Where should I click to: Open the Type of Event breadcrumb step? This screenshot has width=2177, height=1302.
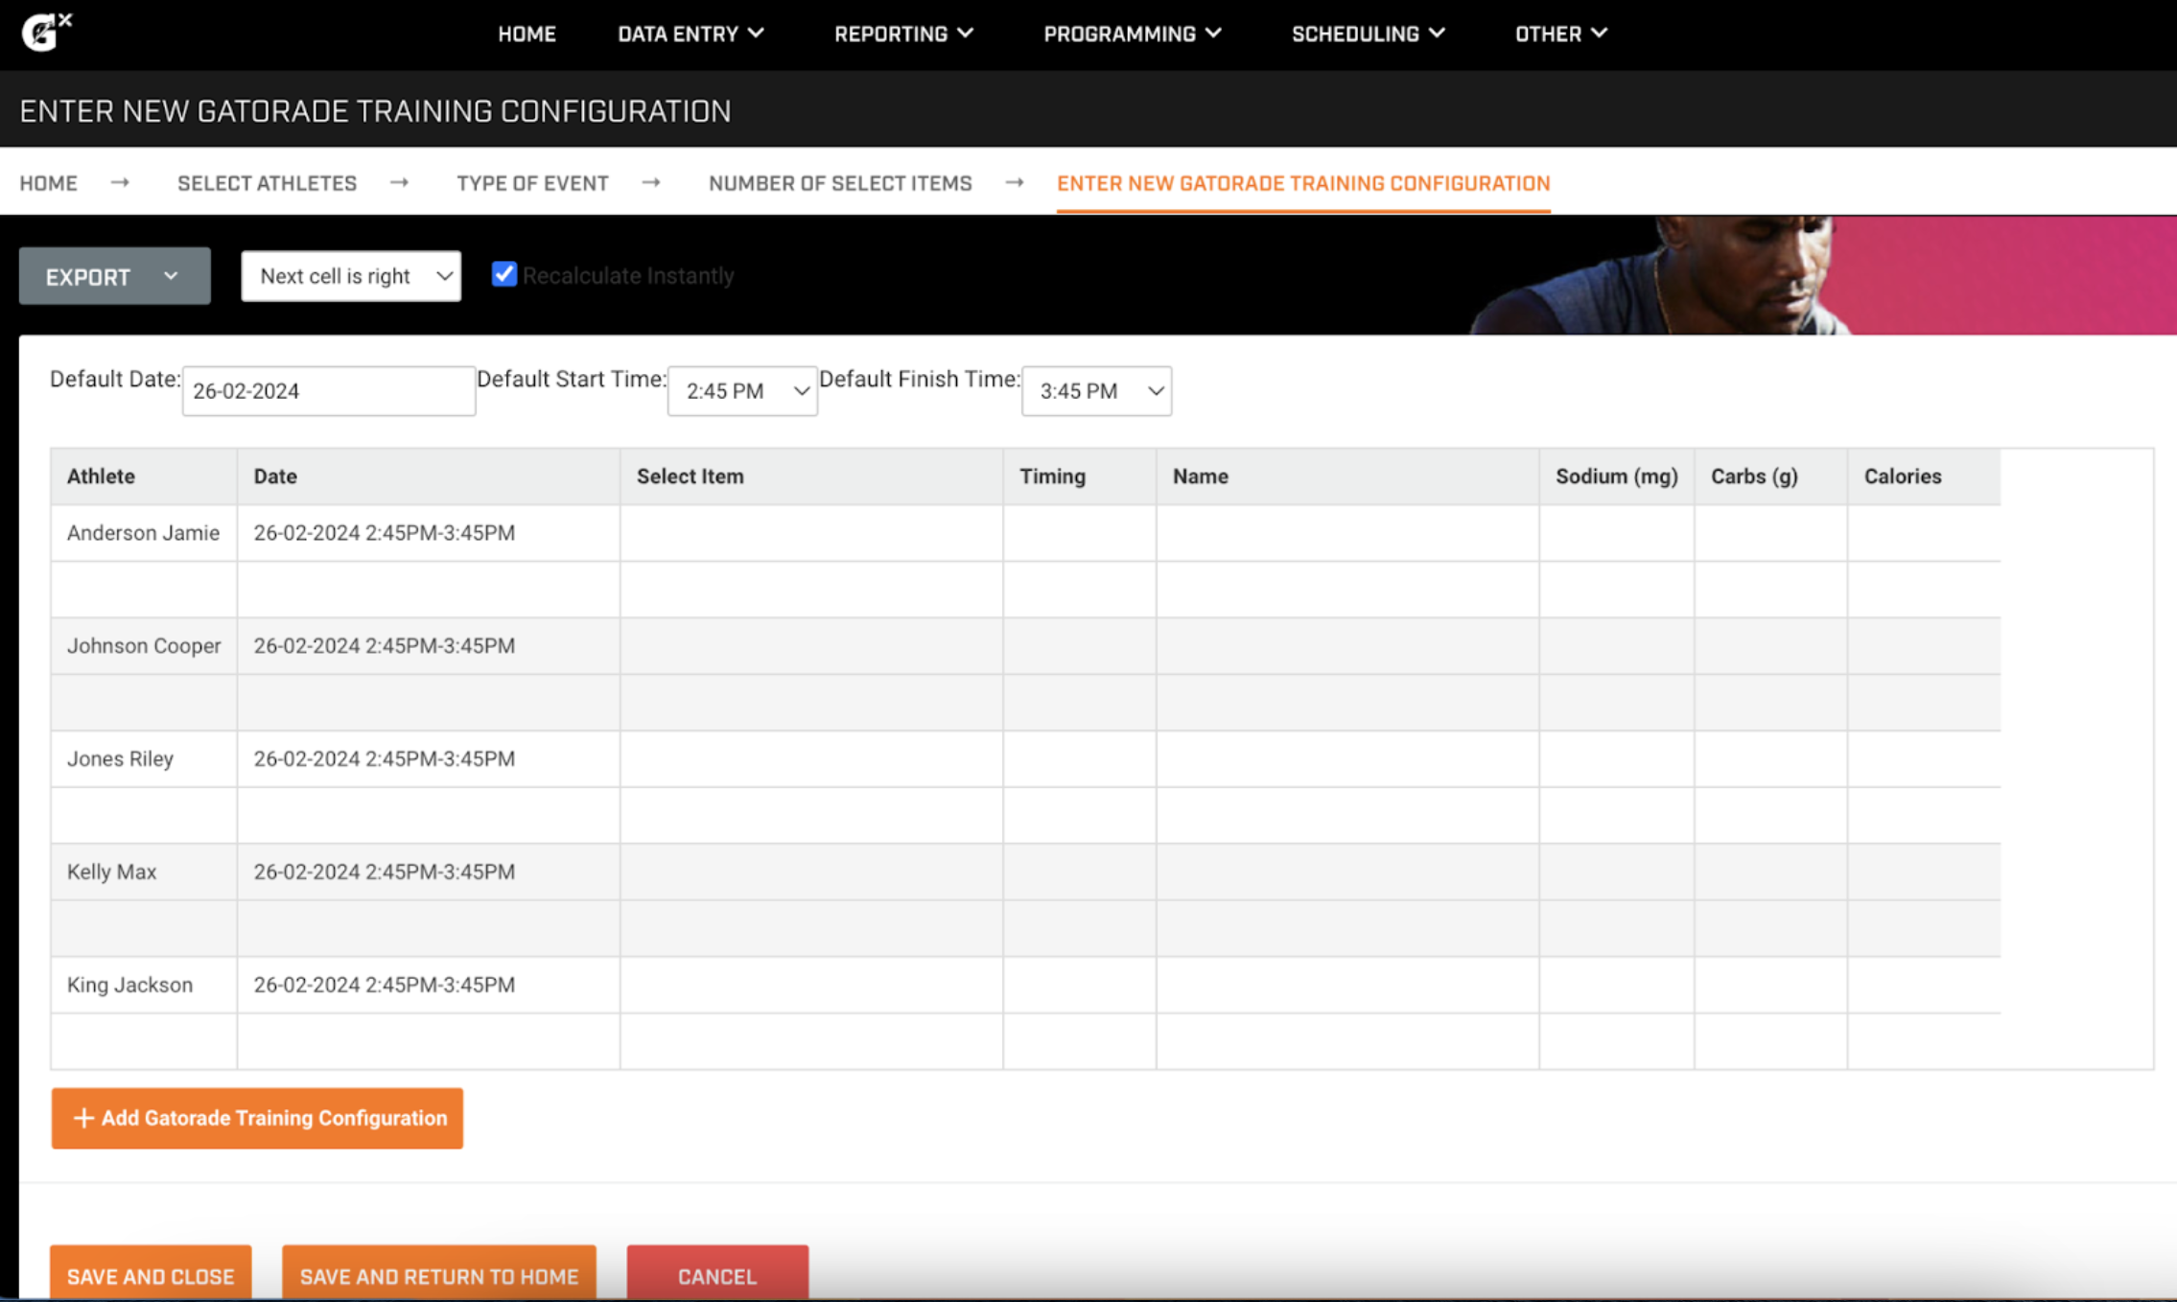click(532, 182)
